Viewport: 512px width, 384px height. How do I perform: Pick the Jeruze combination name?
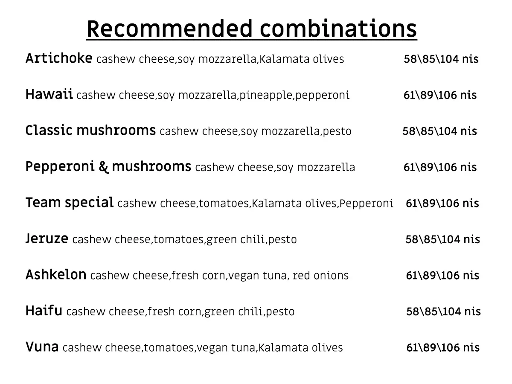[x=47, y=239]
